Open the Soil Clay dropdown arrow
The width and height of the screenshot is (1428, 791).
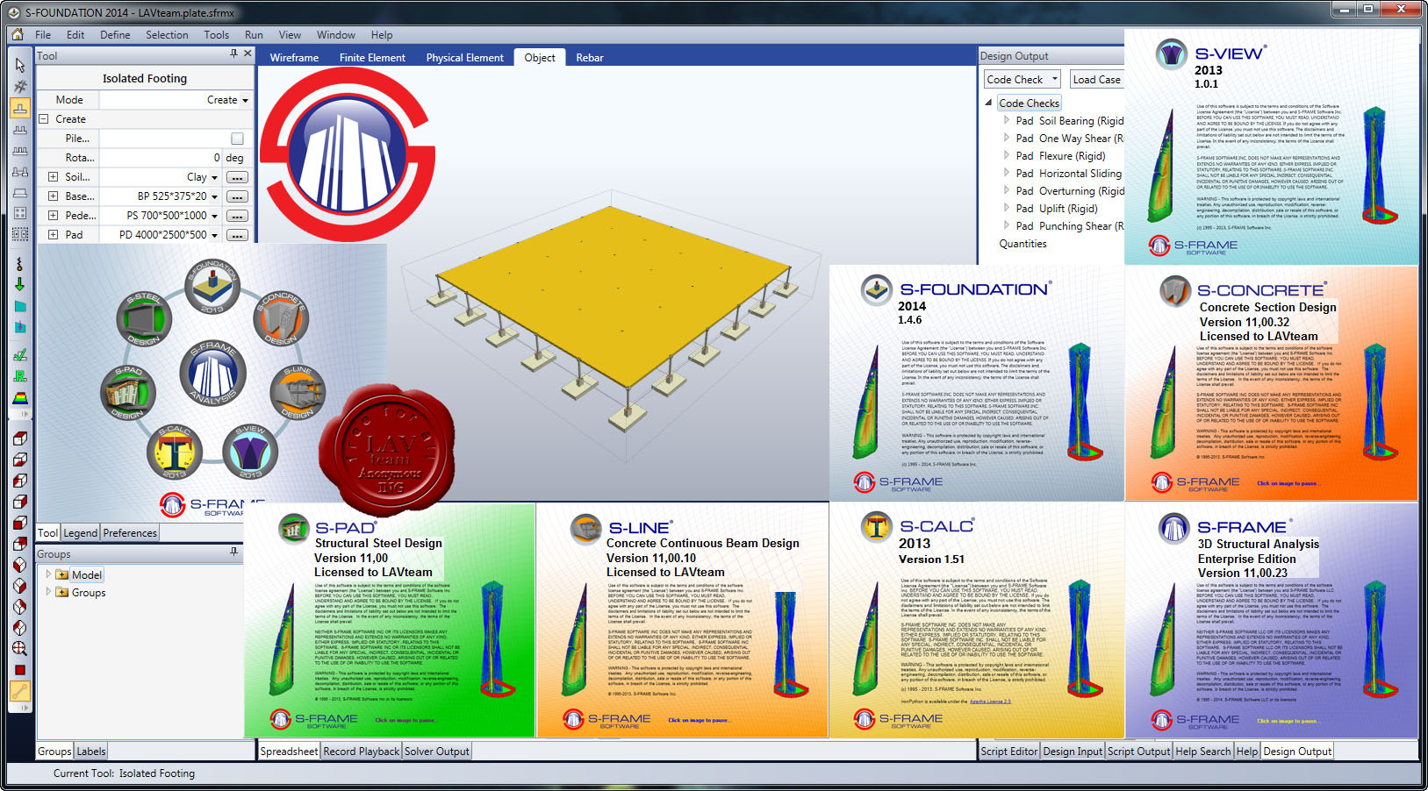click(x=214, y=177)
